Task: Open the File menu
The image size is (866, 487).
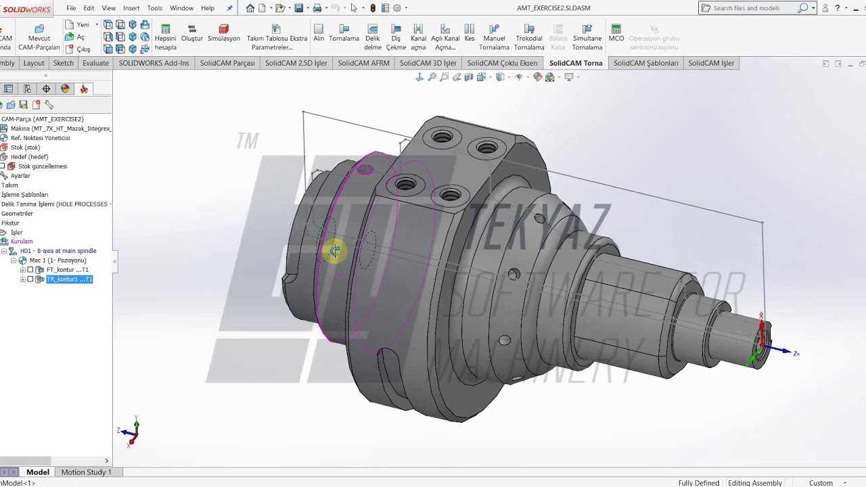Action: (x=71, y=8)
